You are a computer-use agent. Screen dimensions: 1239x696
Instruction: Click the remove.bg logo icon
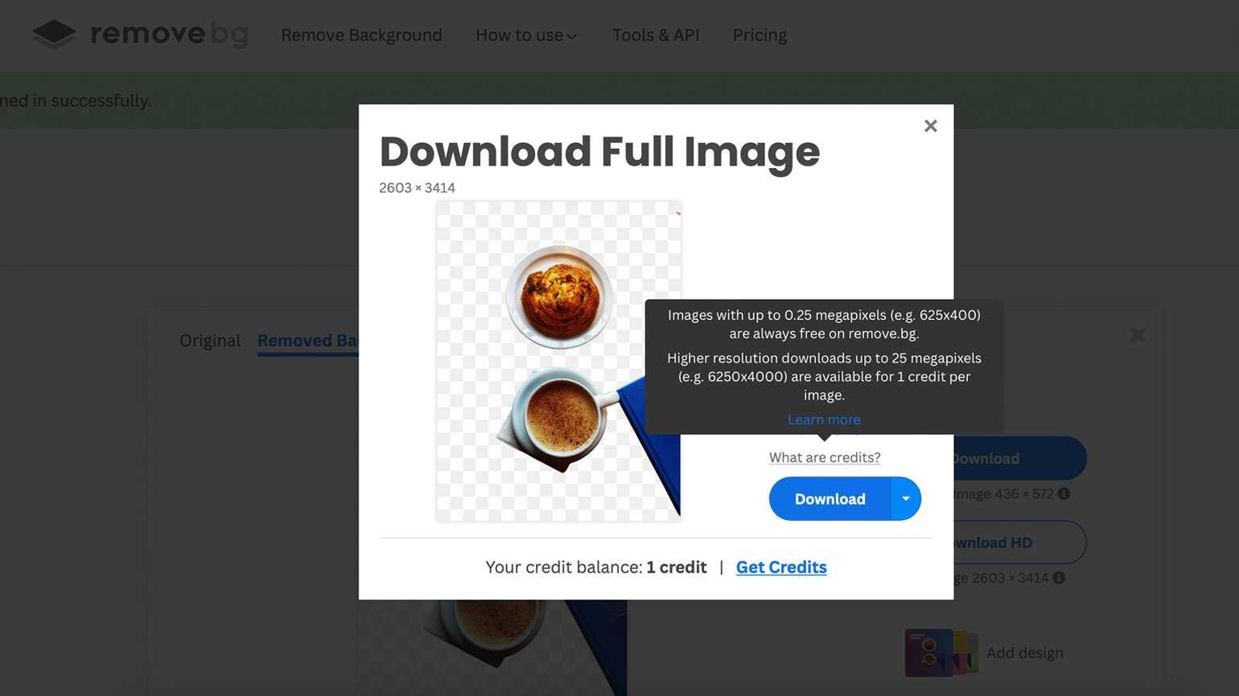54,35
